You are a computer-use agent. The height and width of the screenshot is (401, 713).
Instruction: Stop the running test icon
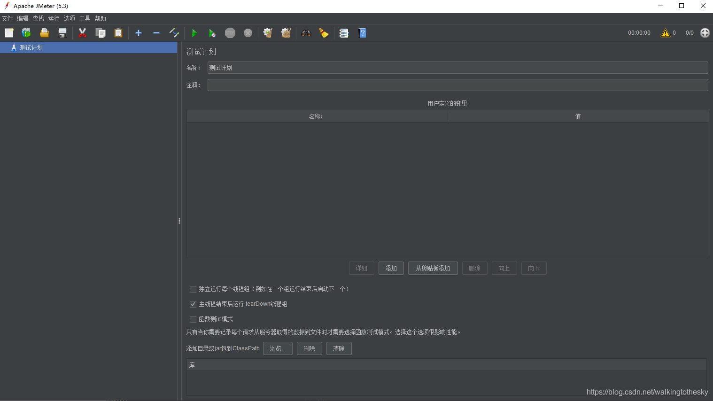[230, 33]
